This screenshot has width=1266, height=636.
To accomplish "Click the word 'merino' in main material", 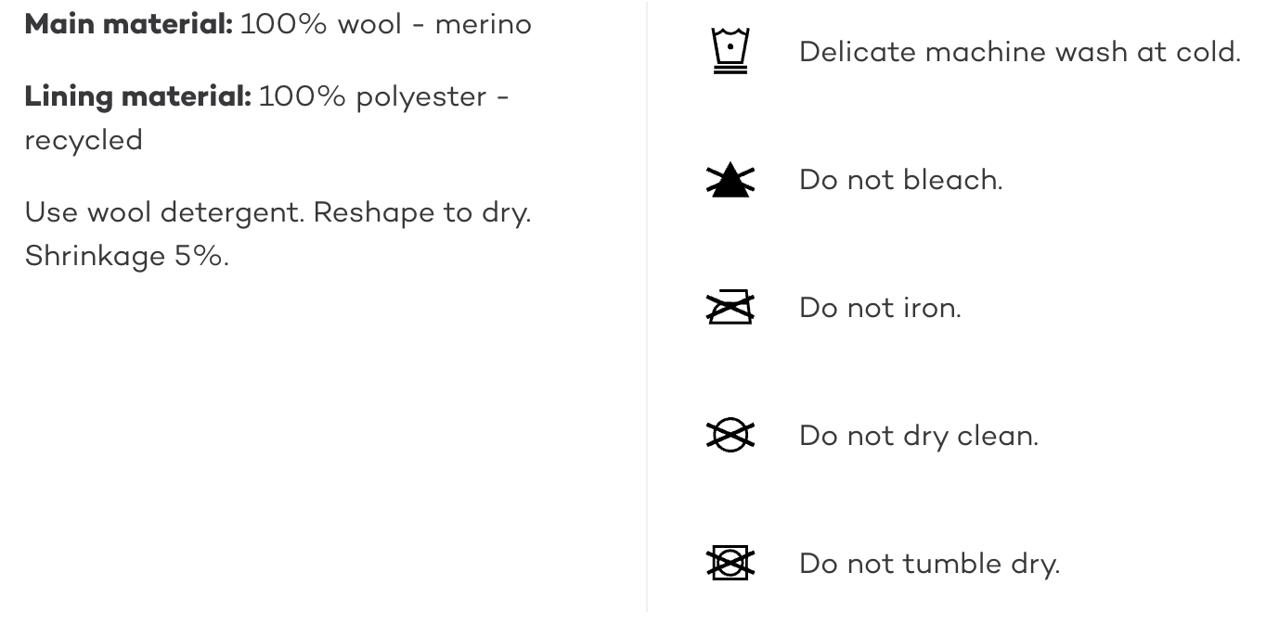I will (483, 24).
